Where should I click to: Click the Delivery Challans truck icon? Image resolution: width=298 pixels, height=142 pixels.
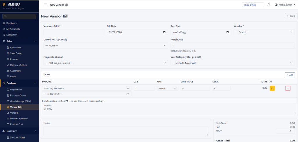(x=8, y=65)
